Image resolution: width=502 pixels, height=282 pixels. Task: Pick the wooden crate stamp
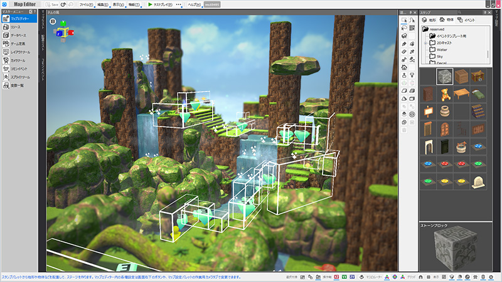[x=461, y=76]
